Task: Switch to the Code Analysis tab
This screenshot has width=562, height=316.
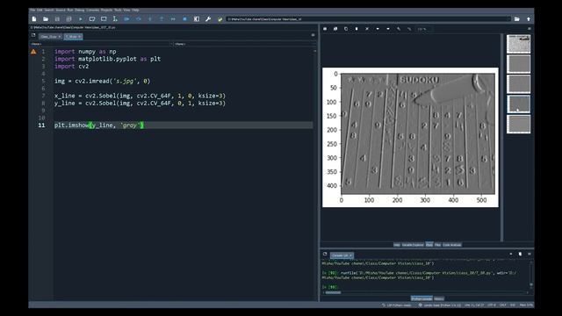Action: click(452, 245)
